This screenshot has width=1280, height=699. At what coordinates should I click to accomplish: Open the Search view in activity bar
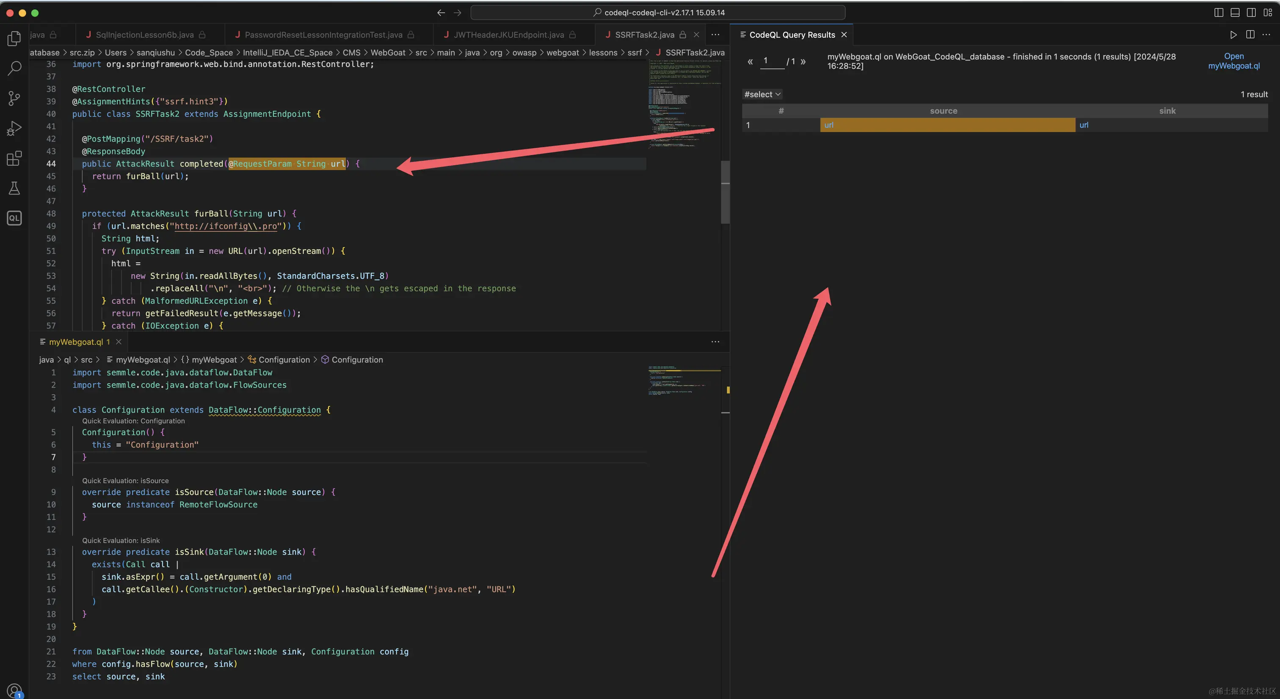14,68
